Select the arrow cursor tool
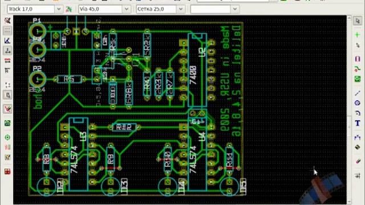The width and height of the screenshot is (365, 205). click(x=358, y=20)
